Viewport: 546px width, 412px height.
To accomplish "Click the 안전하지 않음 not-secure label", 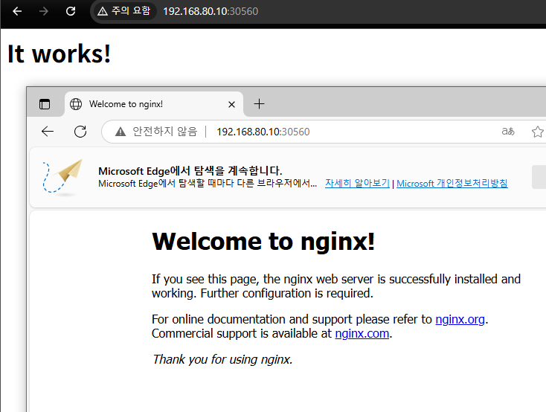I will coord(164,132).
